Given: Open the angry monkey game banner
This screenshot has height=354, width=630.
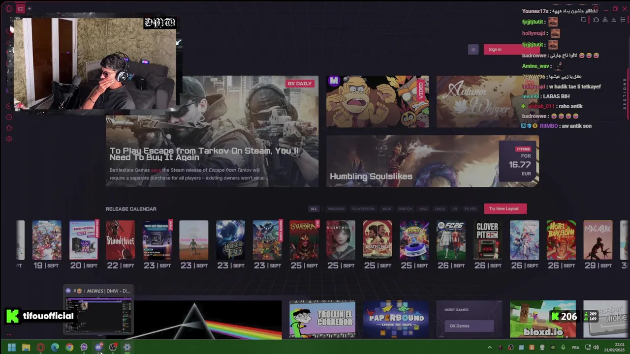Looking at the screenshot, I should tap(378, 102).
